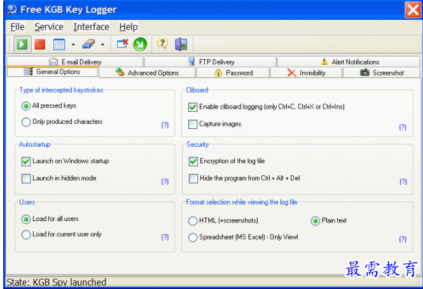Choose HTML (+screenshots) log format
423x289 pixels.
(193, 221)
